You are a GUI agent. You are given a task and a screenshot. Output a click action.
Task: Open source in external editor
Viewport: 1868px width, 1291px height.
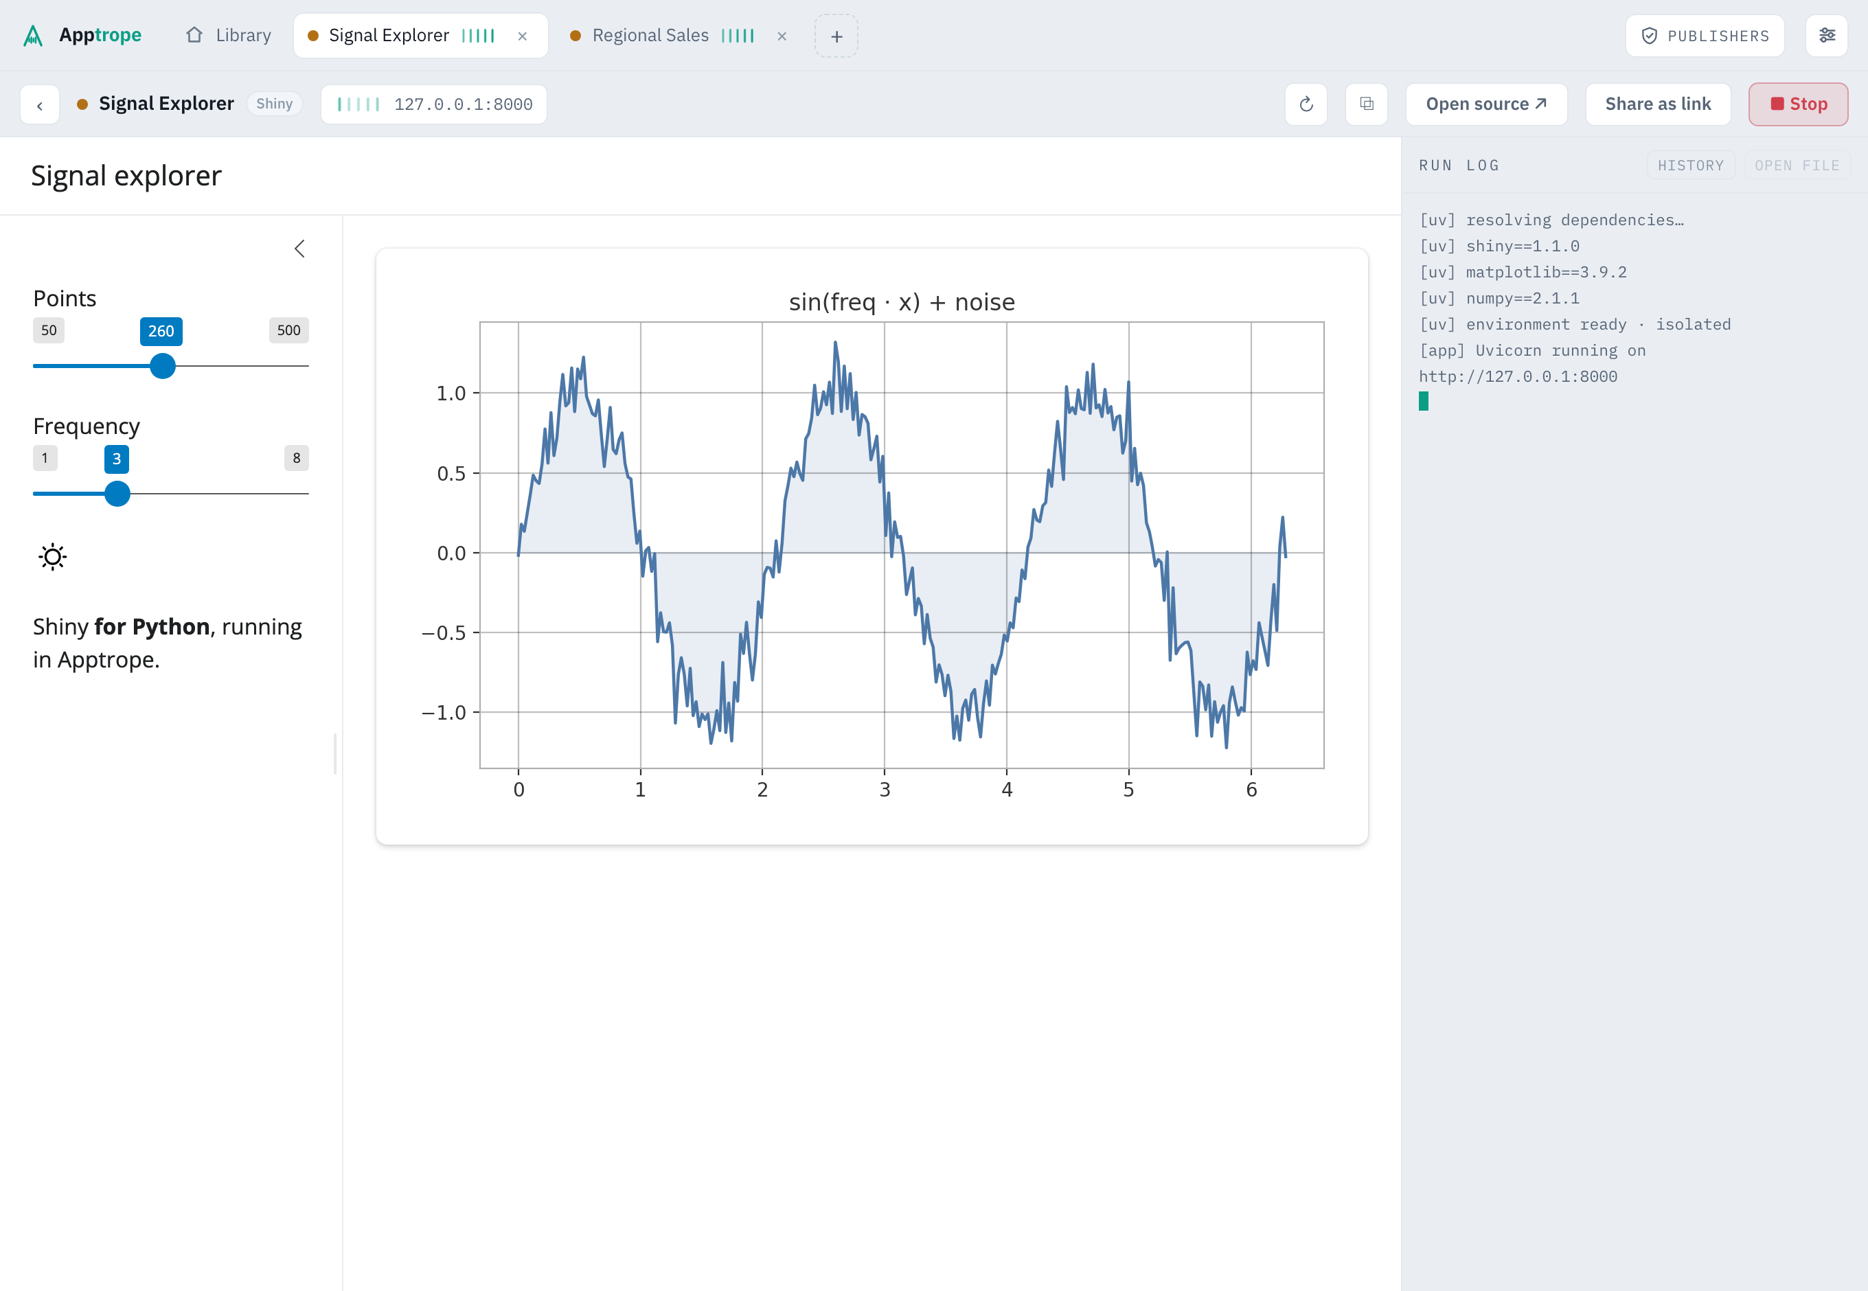(x=1486, y=104)
